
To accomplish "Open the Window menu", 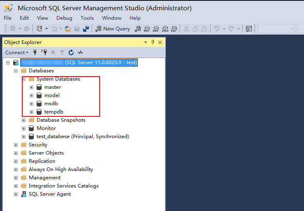I will (x=111, y=18).
